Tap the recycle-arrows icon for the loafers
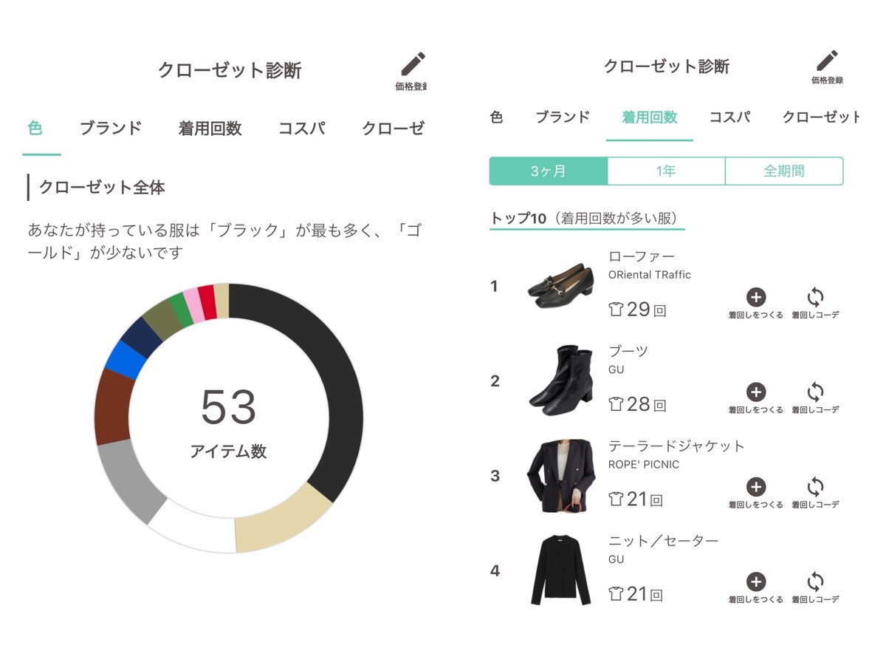This screenshot has width=886, height=665. click(x=815, y=298)
